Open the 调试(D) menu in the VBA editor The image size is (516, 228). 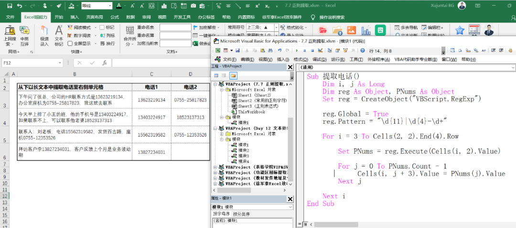point(319,59)
